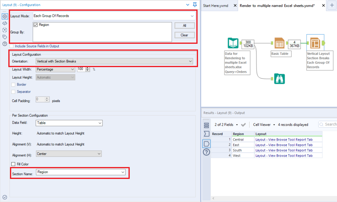Check the Border option

pyautogui.click(x=13, y=84)
